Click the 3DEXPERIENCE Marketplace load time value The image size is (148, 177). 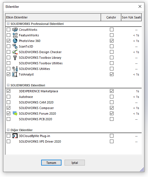tap(137, 91)
